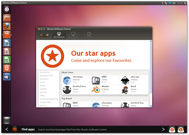Open the network indicator menu
The height and width of the screenshot is (135, 189).
pyautogui.click(x=166, y=3)
